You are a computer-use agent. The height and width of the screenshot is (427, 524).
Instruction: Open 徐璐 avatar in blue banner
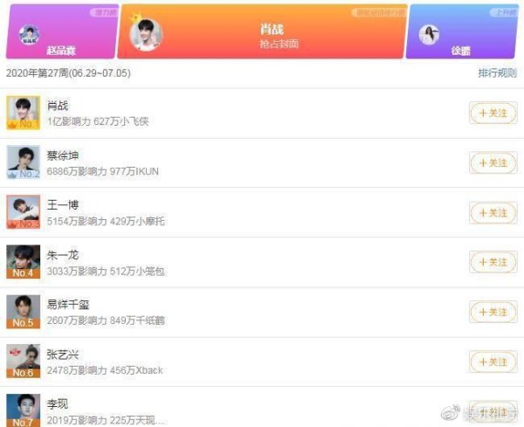429,35
